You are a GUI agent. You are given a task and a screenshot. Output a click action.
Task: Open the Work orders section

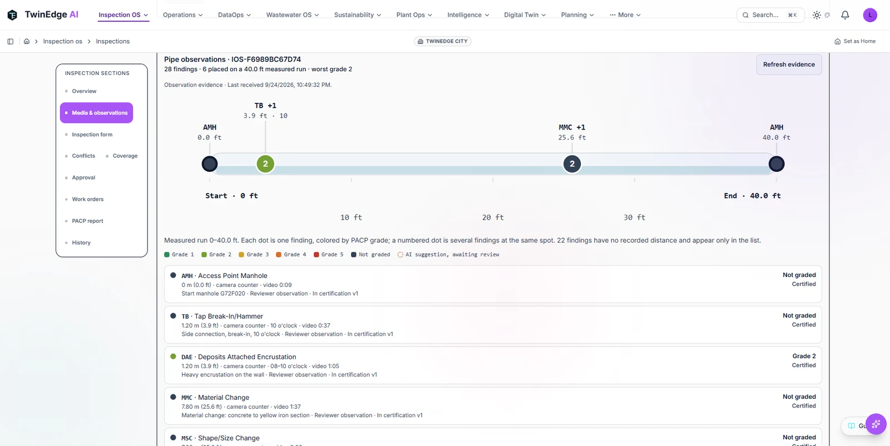pyautogui.click(x=87, y=199)
